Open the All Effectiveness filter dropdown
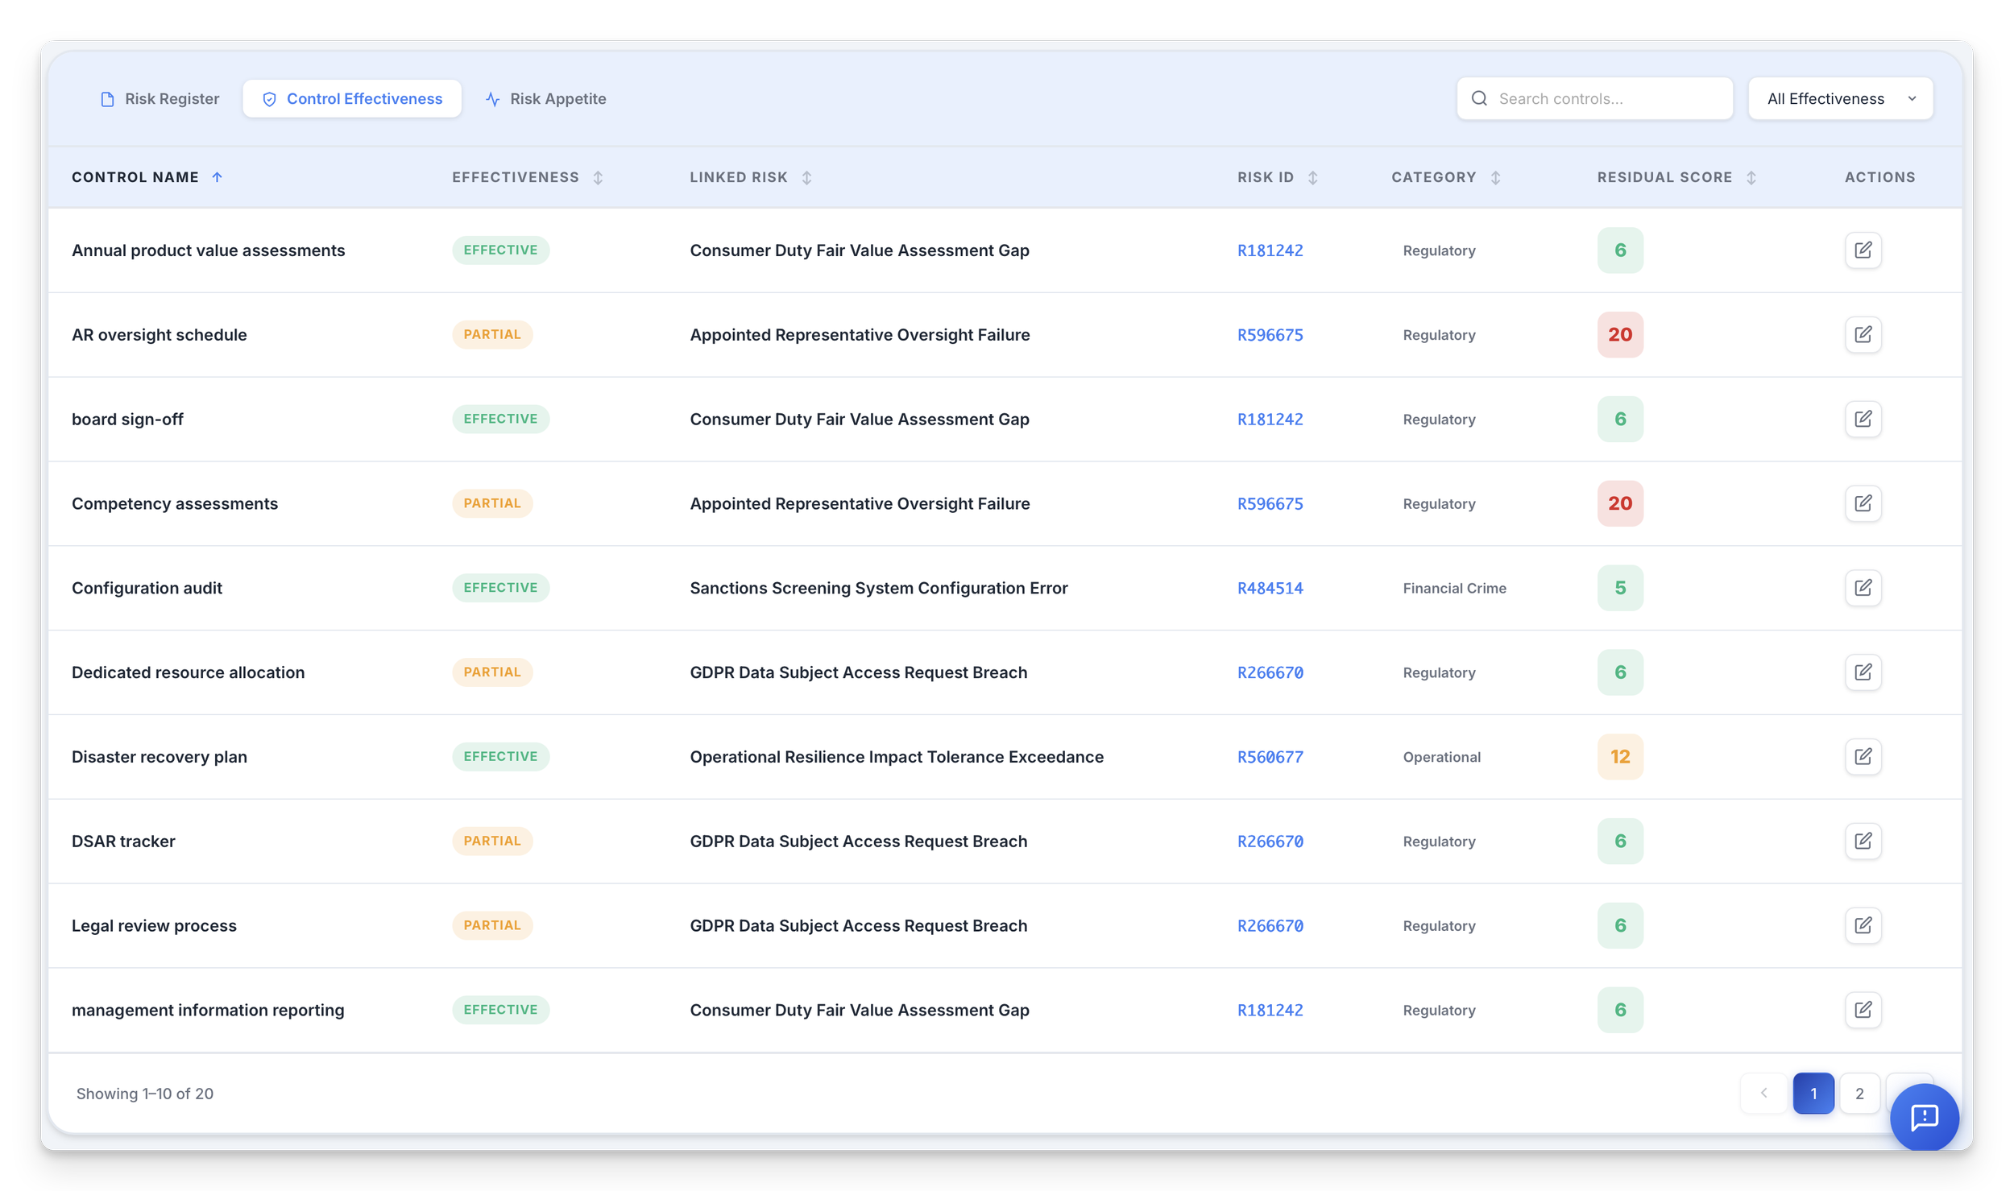 [x=1840, y=97]
